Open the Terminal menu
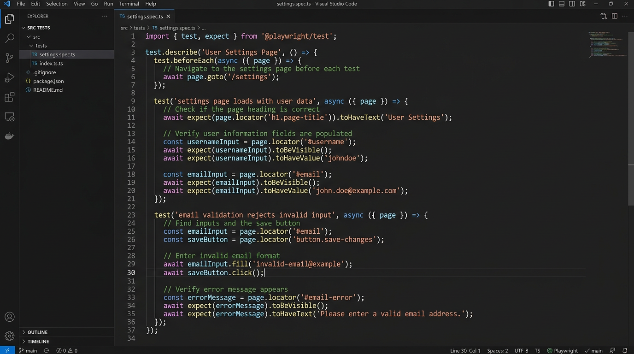 click(x=129, y=4)
